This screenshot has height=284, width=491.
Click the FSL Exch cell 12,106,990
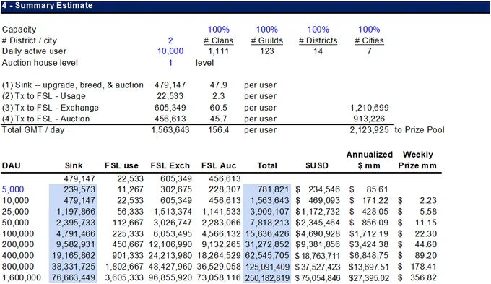(170, 244)
